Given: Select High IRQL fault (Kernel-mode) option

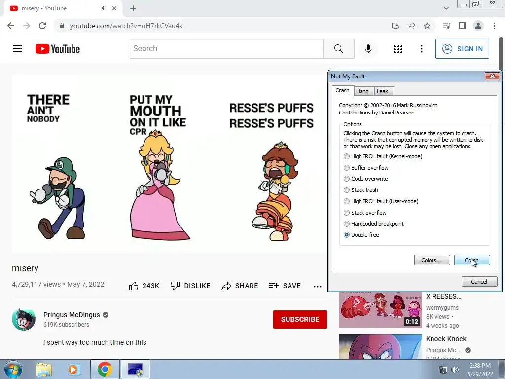Looking at the screenshot, I should tap(383, 156).
